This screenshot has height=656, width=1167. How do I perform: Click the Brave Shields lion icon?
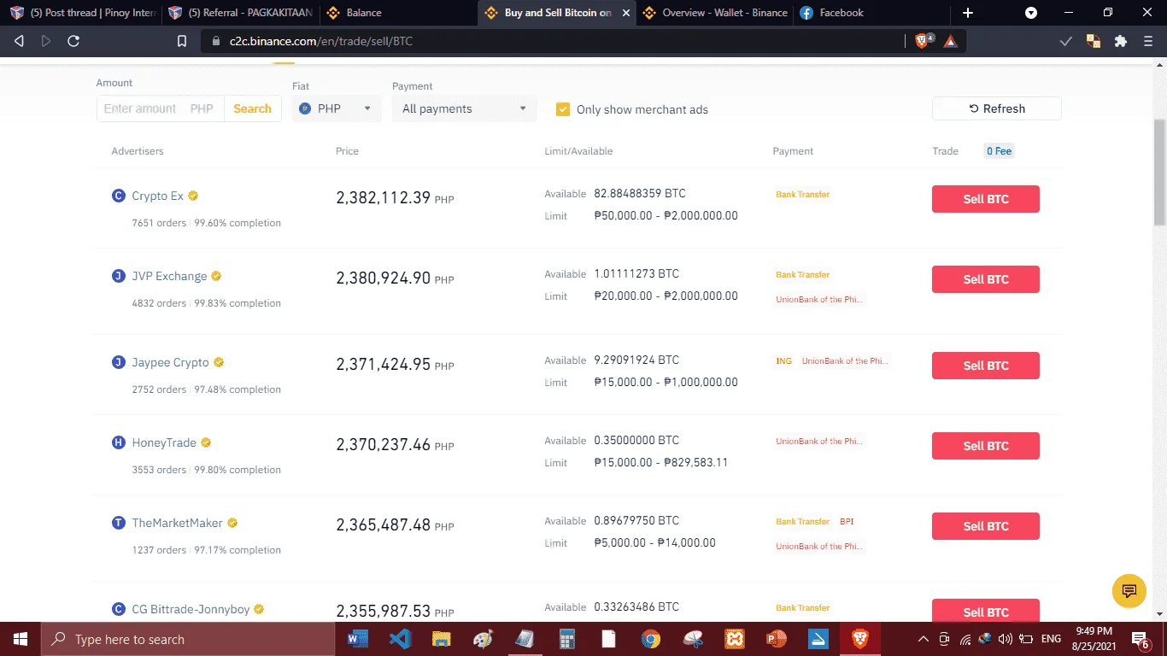point(923,41)
